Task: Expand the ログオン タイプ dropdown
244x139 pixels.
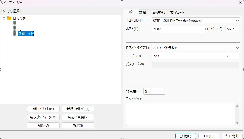Action: 196,48
